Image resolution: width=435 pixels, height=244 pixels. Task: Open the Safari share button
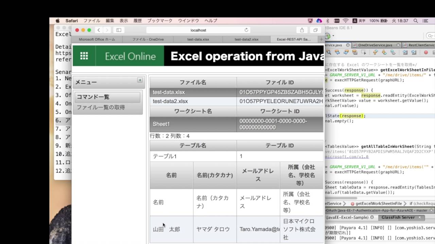pos(302,30)
